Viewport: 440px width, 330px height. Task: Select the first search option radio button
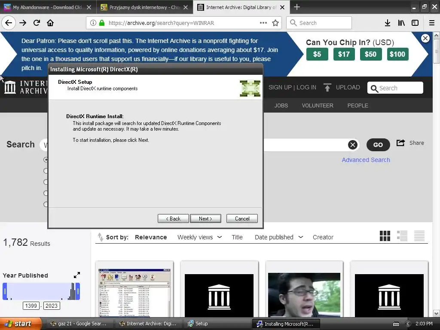click(46, 160)
